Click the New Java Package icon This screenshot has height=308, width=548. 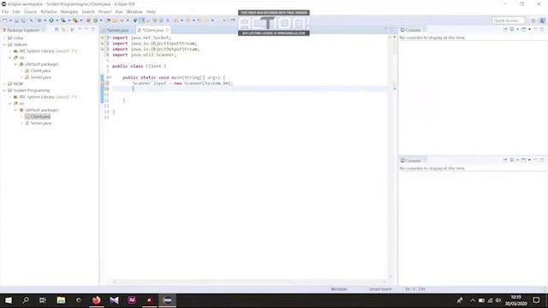[x=88, y=21]
